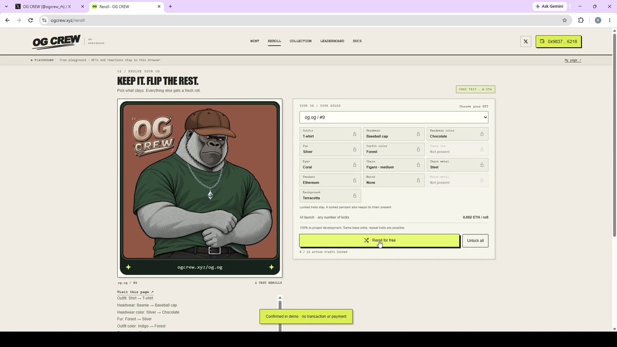Click the reroll log scrollbar up arrow

(x=280, y=298)
